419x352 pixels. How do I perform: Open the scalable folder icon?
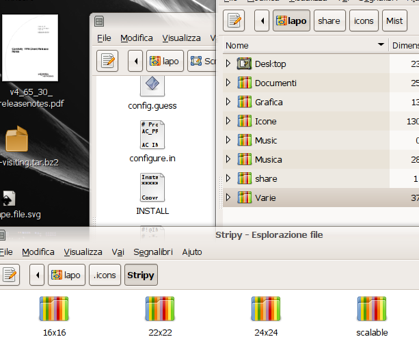[x=372, y=308]
